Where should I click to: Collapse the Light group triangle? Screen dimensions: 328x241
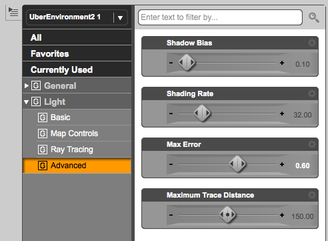[x=27, y=102]
